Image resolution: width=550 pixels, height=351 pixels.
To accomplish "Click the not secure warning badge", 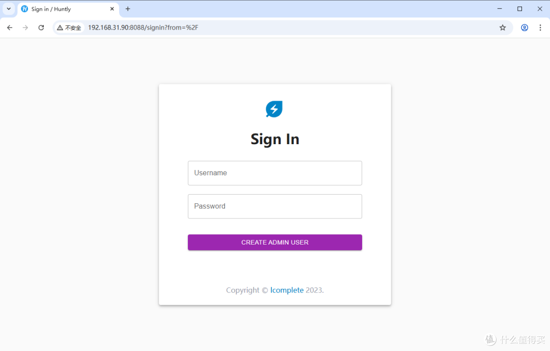I will pyautogui.click(x=69, y=28).
